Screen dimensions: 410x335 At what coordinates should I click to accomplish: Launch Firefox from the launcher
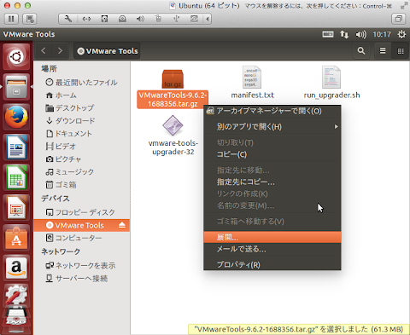pos(16,117)
